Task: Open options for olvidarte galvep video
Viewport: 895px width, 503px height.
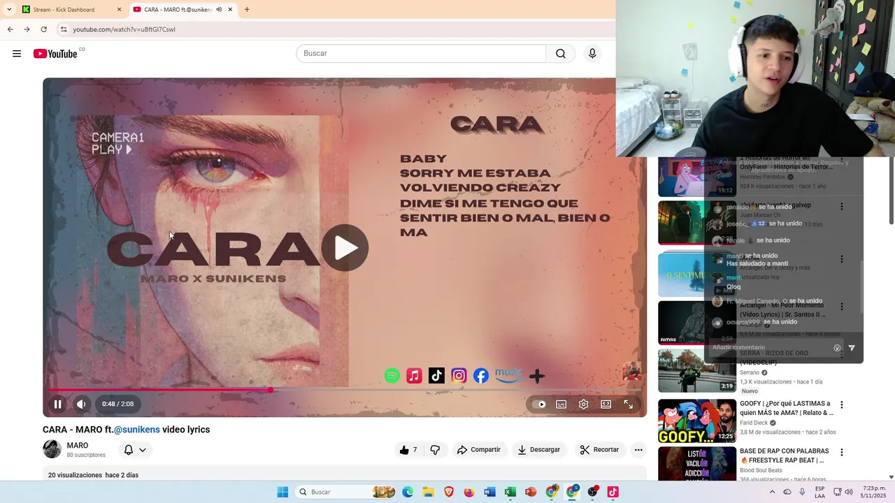Action: (842, 207)
